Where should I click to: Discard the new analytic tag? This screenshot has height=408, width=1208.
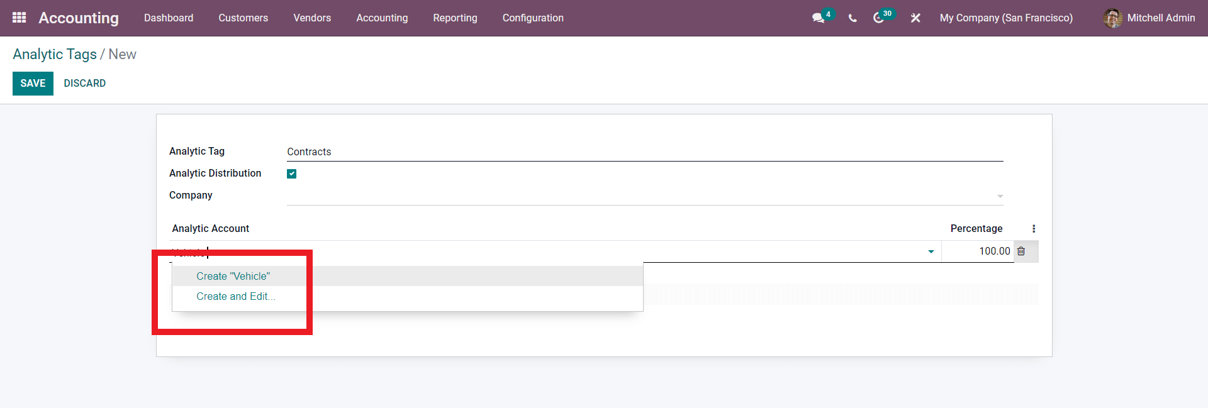[x=84, y=84]
